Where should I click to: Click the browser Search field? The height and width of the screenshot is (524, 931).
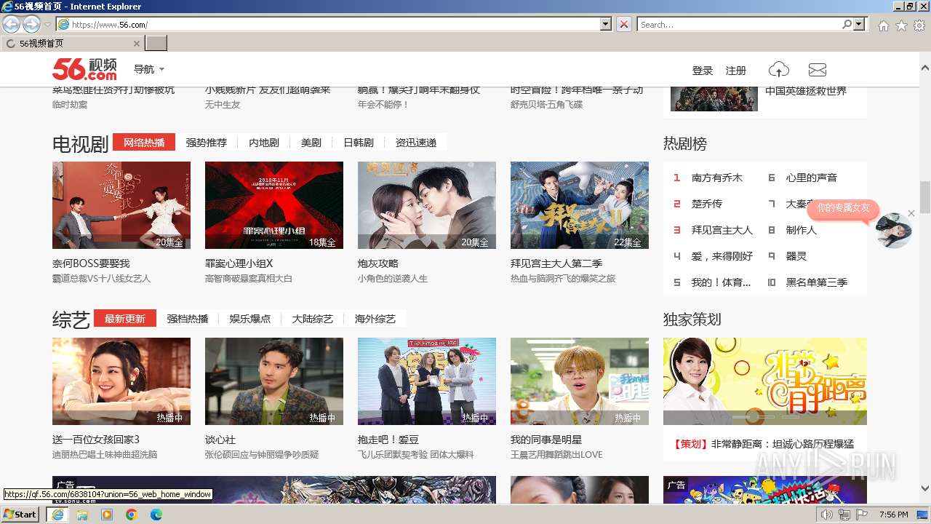[740, 25]
